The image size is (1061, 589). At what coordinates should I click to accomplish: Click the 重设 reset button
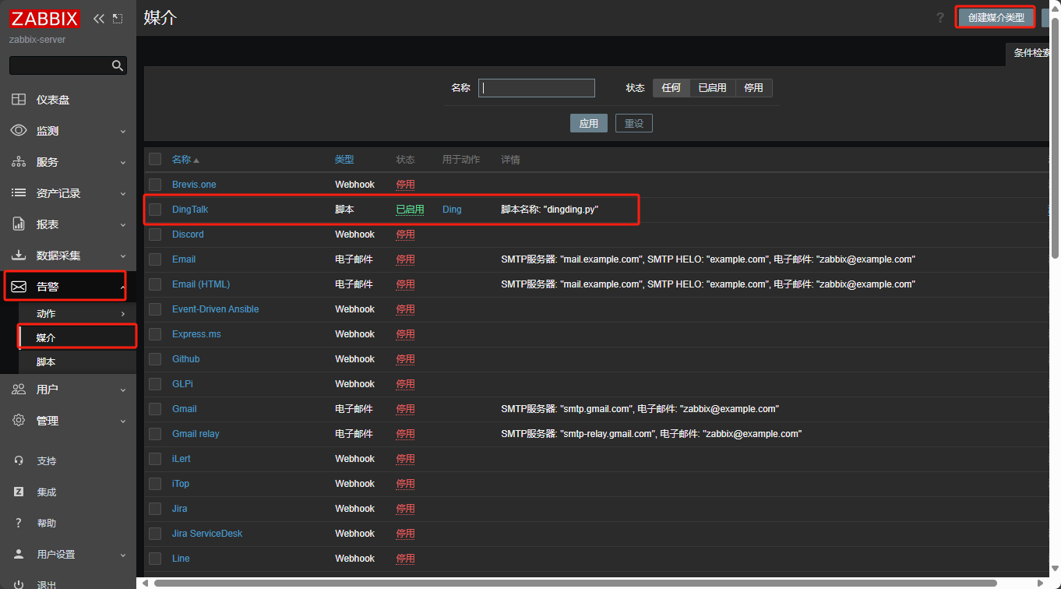pyautogui.click(x=634, y=123)
